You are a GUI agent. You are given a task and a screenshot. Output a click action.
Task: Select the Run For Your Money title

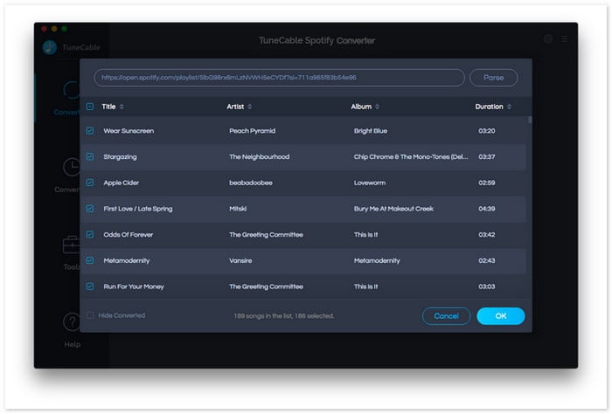point(134,286)
